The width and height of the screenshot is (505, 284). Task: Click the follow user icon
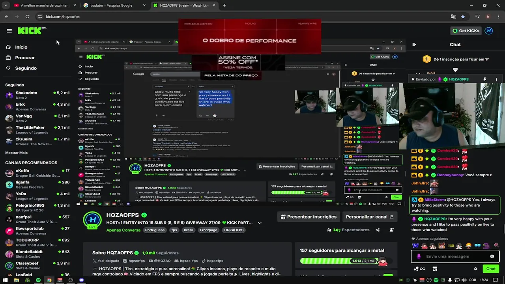click(391, 230)
